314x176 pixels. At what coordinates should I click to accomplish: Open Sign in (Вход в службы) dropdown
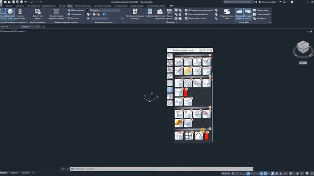click(x=268, y=2)
